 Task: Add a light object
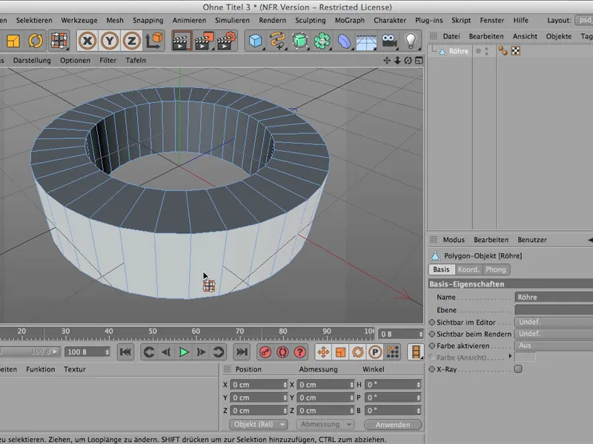point(411,41)
